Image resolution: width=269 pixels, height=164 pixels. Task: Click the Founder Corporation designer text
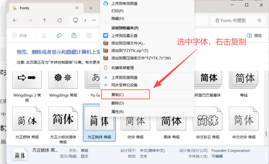231,150
